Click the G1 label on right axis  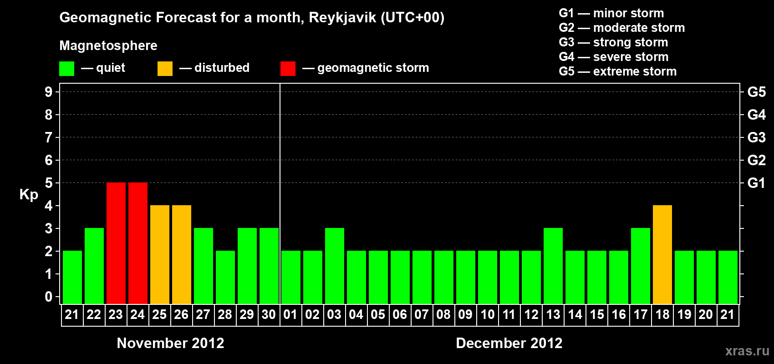[757, 183]
